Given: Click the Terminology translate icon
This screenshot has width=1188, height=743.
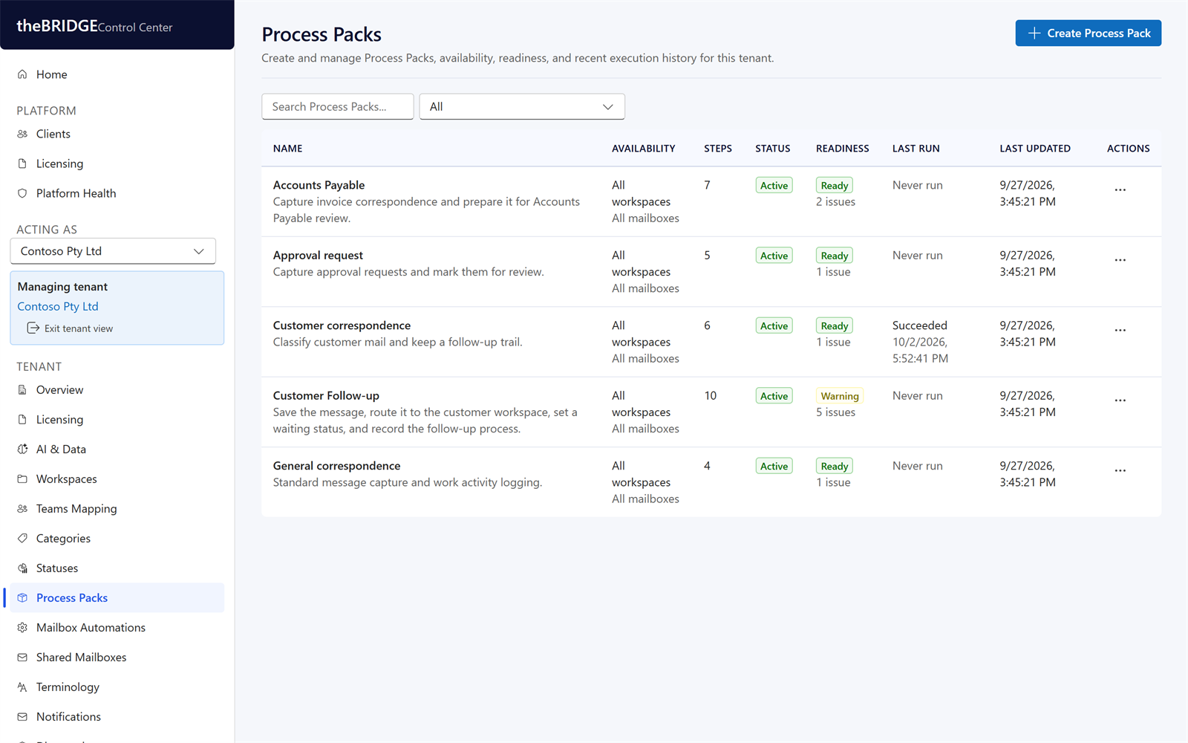Looking at the screenshot, I should (x=22, y=687).
